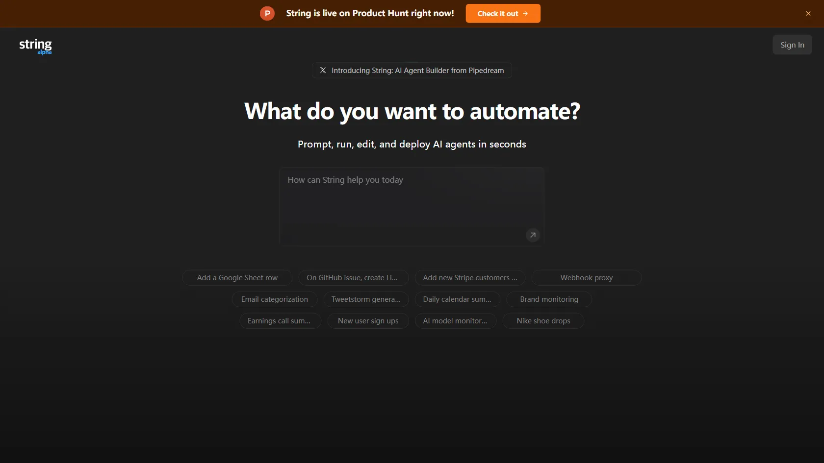The image size is (824, 463).
Task: Open the String alpha logo
Action: click(x=35, y=47)
